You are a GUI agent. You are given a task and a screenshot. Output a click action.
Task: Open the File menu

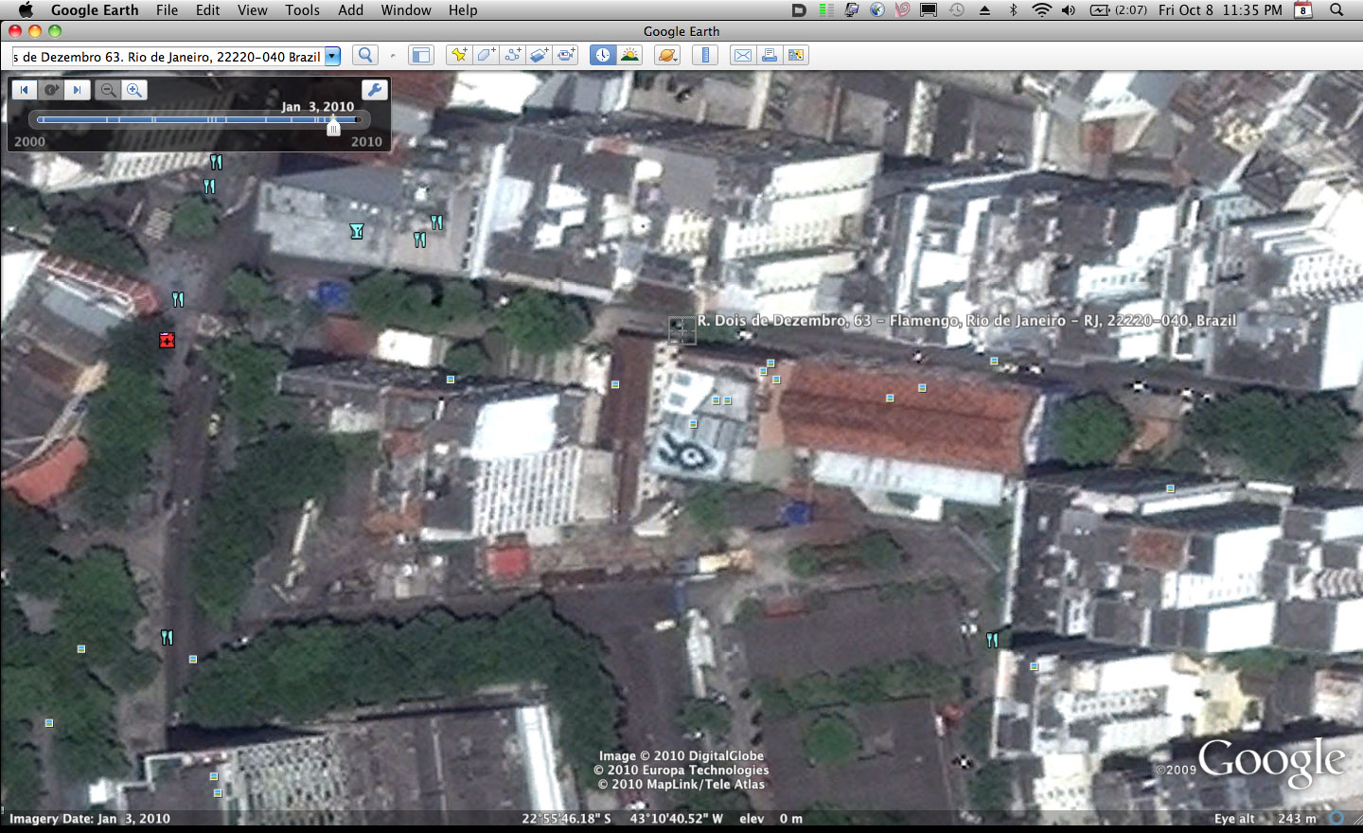pyautogui.click(x=168, y=9)
